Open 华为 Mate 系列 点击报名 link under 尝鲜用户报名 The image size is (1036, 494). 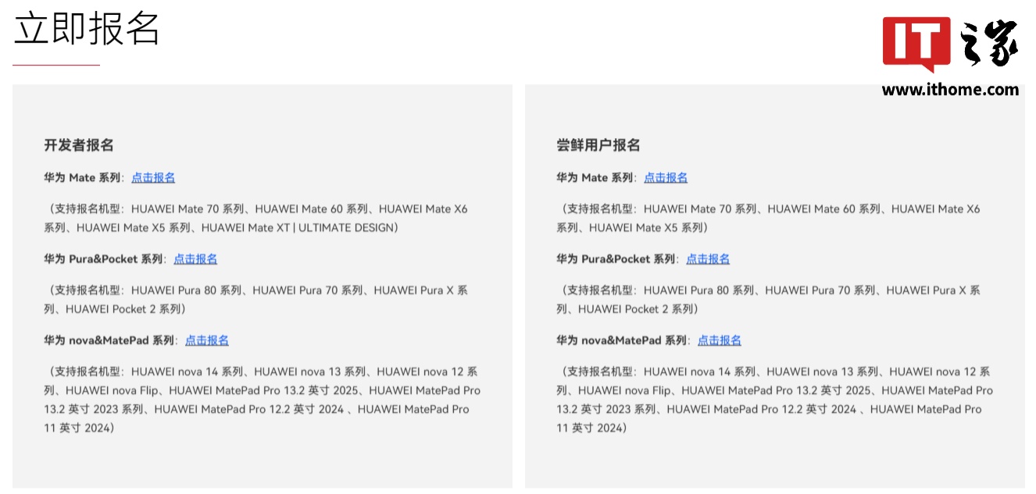[666, 178]
